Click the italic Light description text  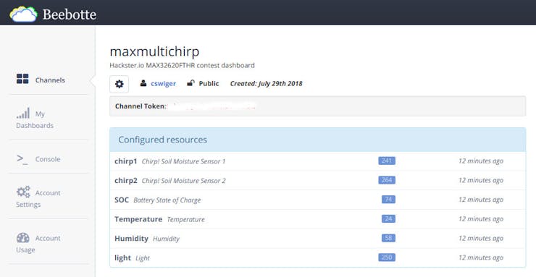[x=143, y=258]
